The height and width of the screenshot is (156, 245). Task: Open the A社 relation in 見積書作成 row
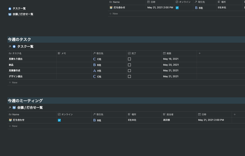pos(97,71)
